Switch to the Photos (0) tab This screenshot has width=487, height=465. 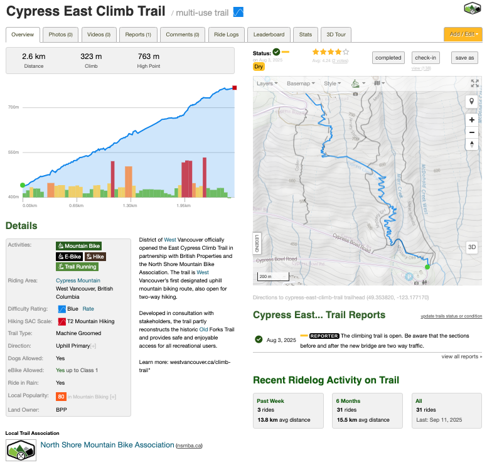click(61, 35)
